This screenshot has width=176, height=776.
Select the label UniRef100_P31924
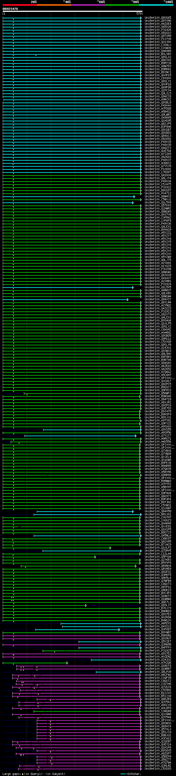click(158, 284)
